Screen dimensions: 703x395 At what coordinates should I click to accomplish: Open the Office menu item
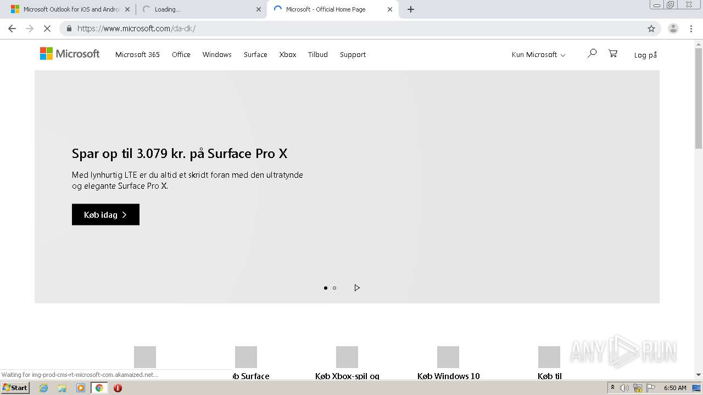(181, 54)
